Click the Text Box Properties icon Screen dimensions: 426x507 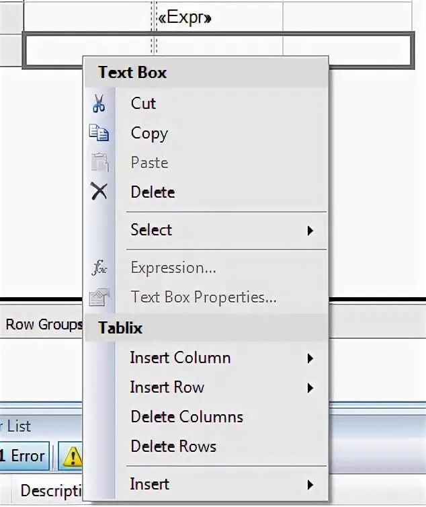point(99,297)
